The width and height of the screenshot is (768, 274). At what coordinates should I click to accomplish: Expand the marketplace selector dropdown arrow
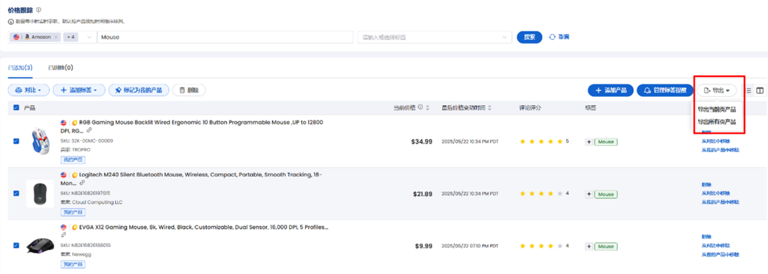click(90, 38)
